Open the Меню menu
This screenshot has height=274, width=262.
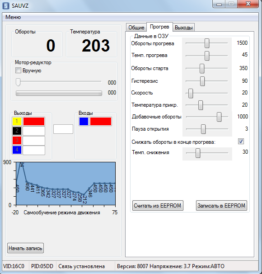click(x=13, y=17)
